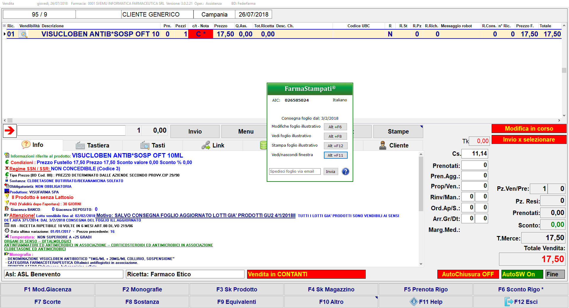Open the Cliente tab with person icon
Image resolution: width=569 pixels, height=308 pixels.
393,145
